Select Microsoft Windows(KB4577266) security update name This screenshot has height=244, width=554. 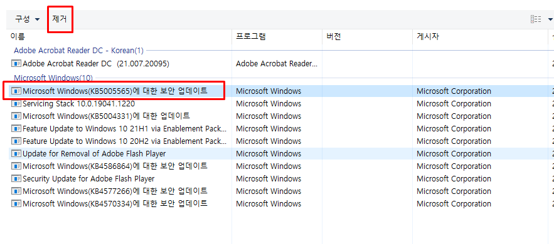point(115,191)
